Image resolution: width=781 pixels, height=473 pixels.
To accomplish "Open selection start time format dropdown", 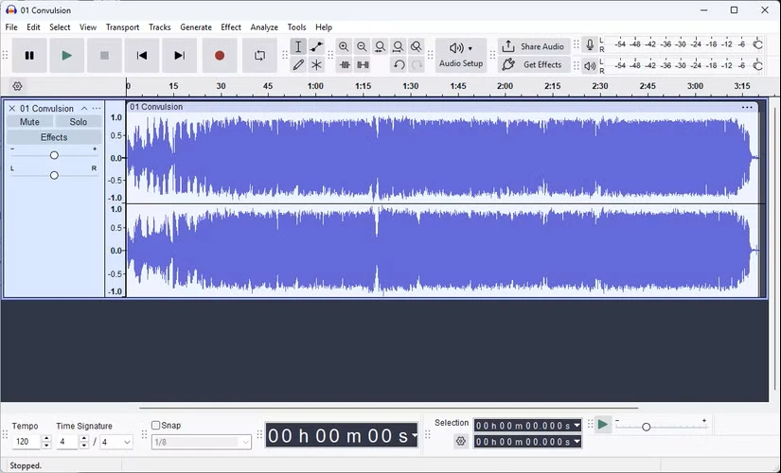I will (x=577, y=425).
